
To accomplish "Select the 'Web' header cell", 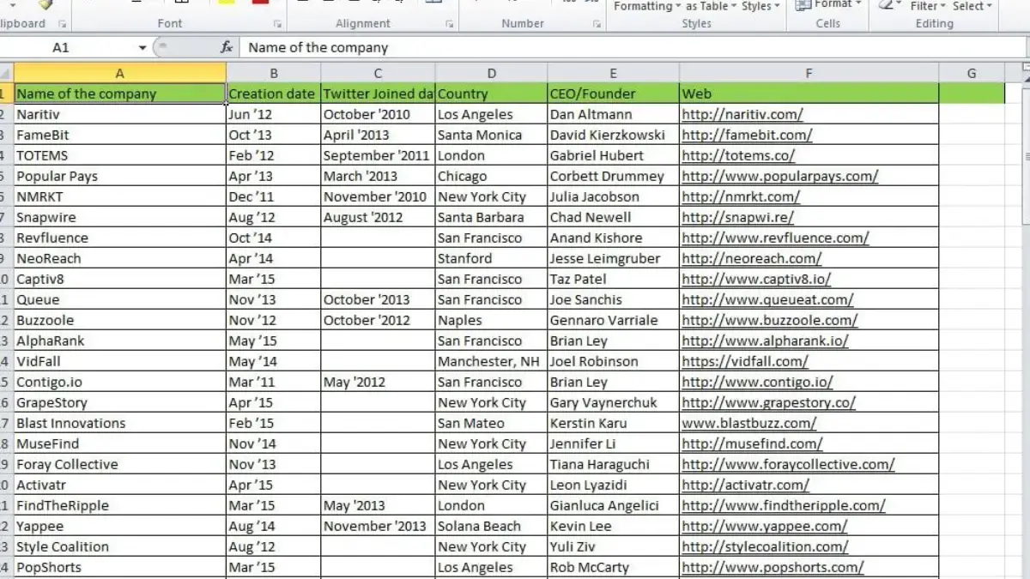I will pyautogui.click(x=809, y=93).
